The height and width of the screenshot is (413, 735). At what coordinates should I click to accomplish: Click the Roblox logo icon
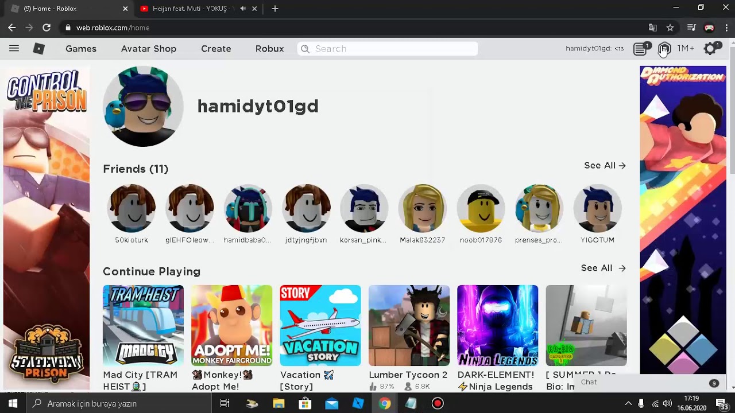[39, 49]
